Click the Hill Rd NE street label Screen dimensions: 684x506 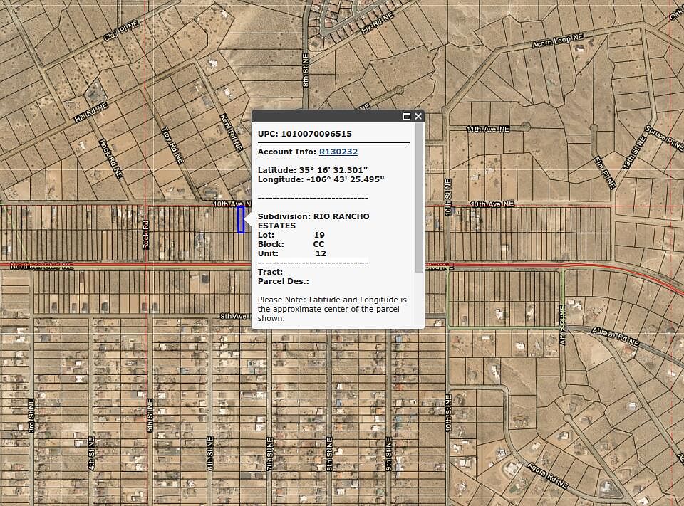point(90,112)
